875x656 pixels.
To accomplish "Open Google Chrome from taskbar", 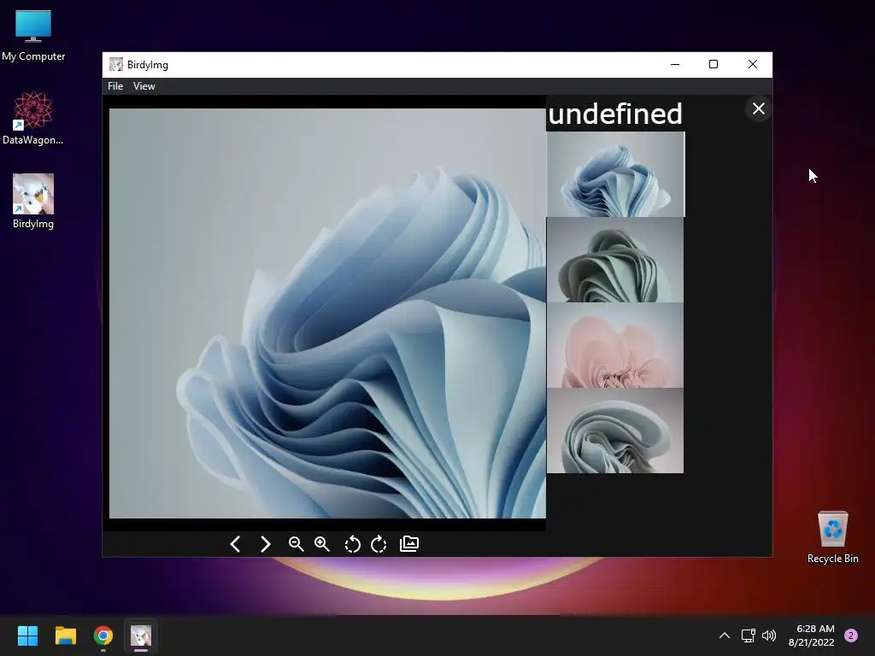I will point(103,635).
